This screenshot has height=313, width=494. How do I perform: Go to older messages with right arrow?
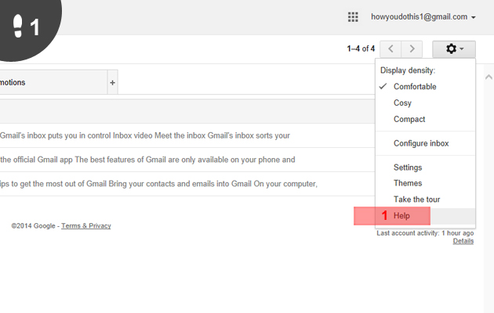pos(412,49)
